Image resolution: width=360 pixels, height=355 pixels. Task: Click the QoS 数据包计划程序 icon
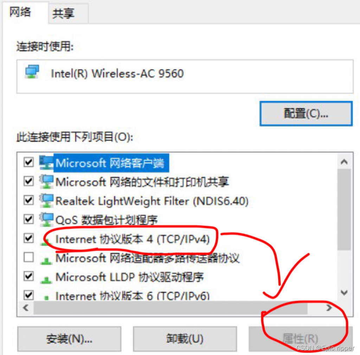pos(46,220)
